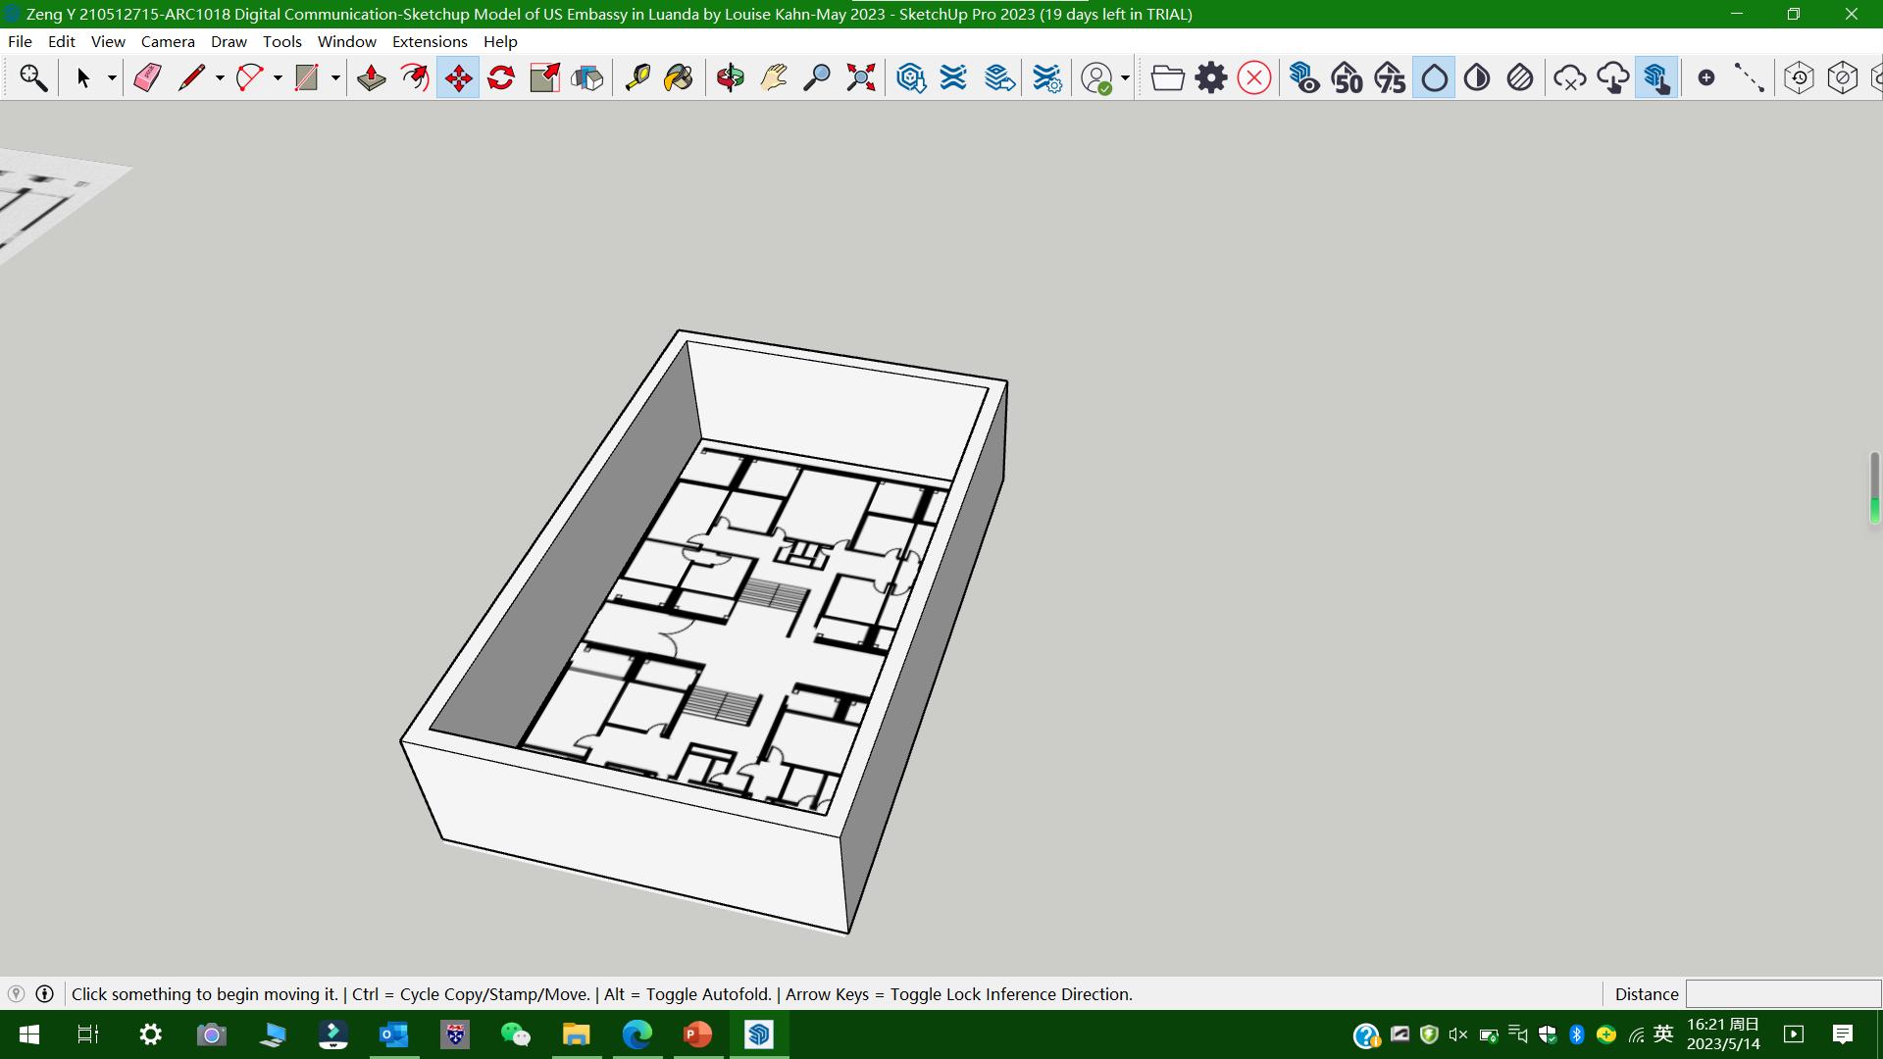The height and width of the screenshot is (1059, 1883).
Task: Select the Rotate tool
Action: 501,77
